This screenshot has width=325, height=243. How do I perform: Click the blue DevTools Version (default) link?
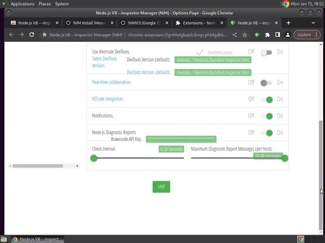point(149,72)
